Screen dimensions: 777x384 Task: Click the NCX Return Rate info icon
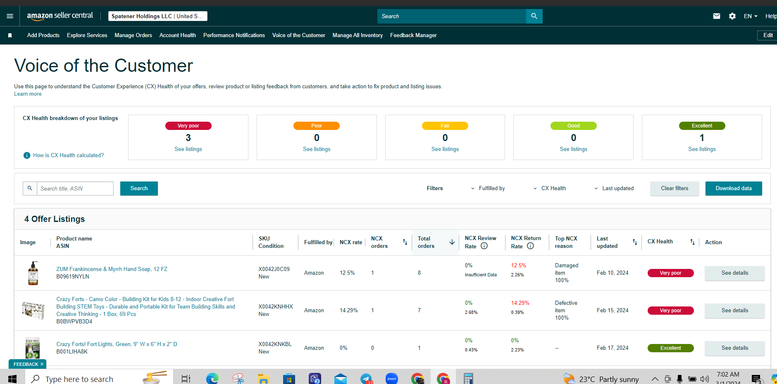point(530,246)
